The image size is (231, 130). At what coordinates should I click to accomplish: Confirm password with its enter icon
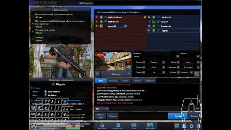[x=198, y=56]
